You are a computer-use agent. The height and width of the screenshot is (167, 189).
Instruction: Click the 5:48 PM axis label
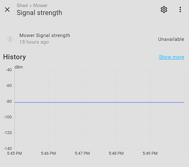pos(116,153)
